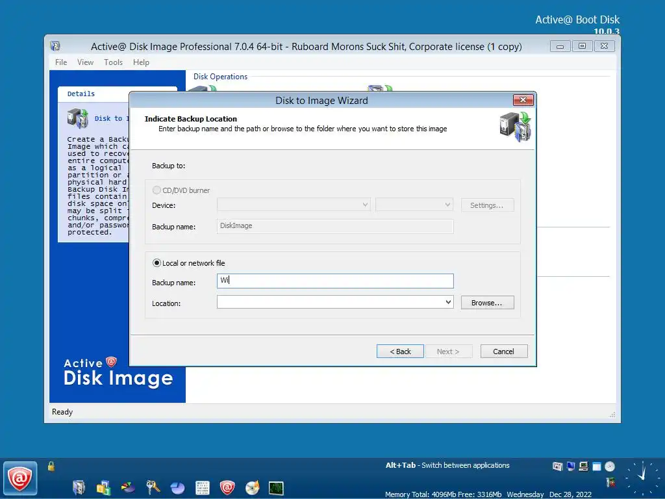This screenshot has height=499, width=665.
Task: Open the hex grid viewer taskbar icon
Action: [x=203, y=487]
